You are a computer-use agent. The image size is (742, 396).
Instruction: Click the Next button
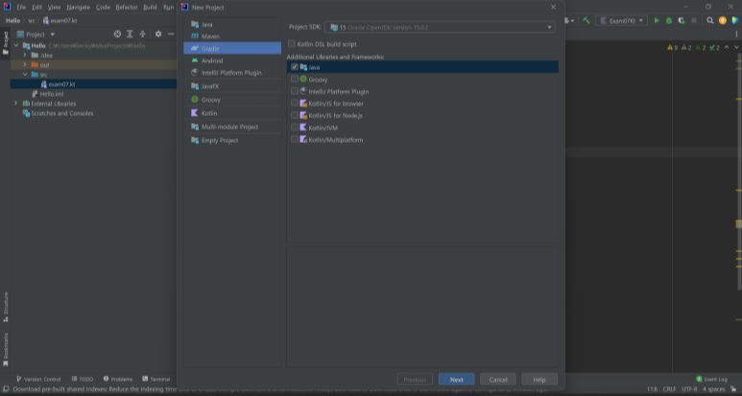click(x=456, y=380)
